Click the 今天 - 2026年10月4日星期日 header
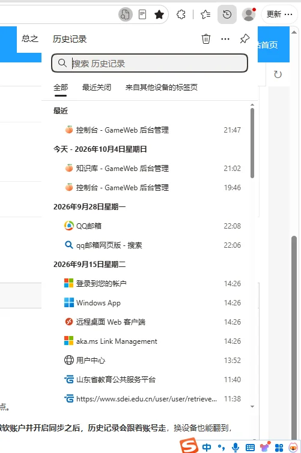 pyautogui.click(x=100, y=149)
